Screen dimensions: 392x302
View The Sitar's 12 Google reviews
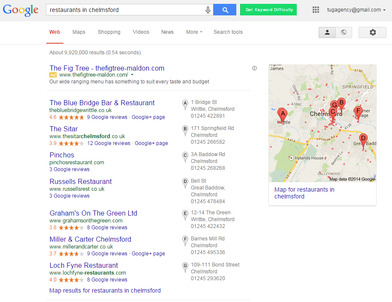coord(109,143)
